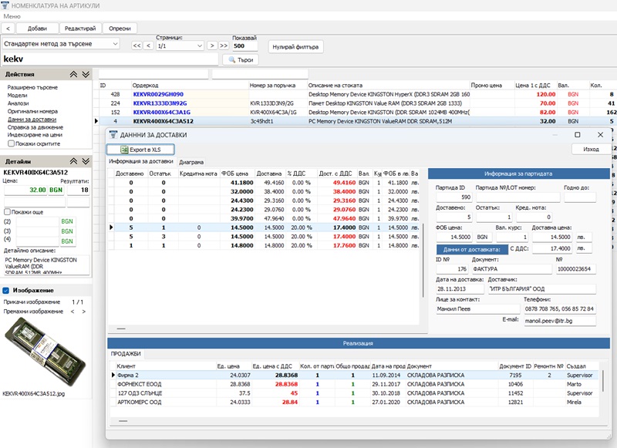This screenshot has width=617, height=448.
Task: Select Информация за доставки tab
Action: click(141, 161)
